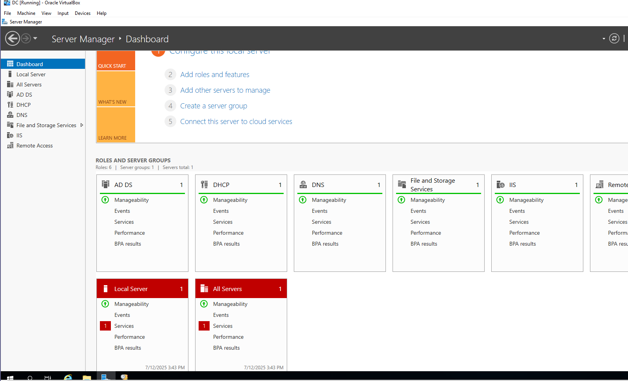Open File and Storage Services tile header
Screen dimensions: 628x381
click(x=438, y=185)
